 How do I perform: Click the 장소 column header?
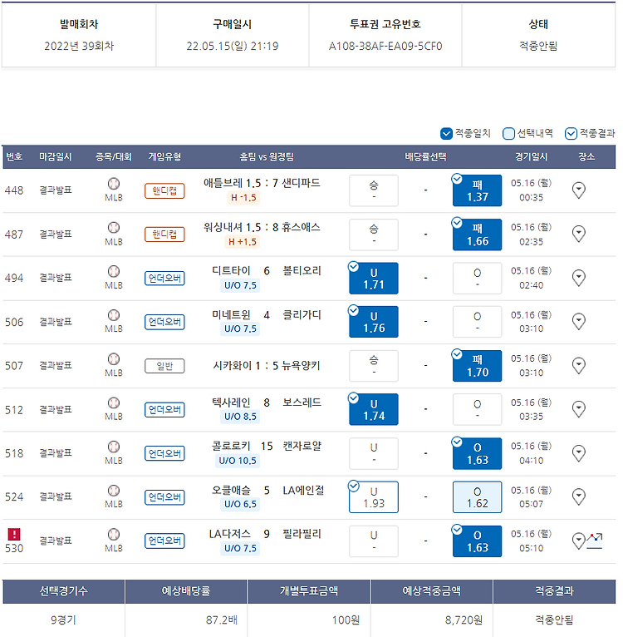point(586,157)
